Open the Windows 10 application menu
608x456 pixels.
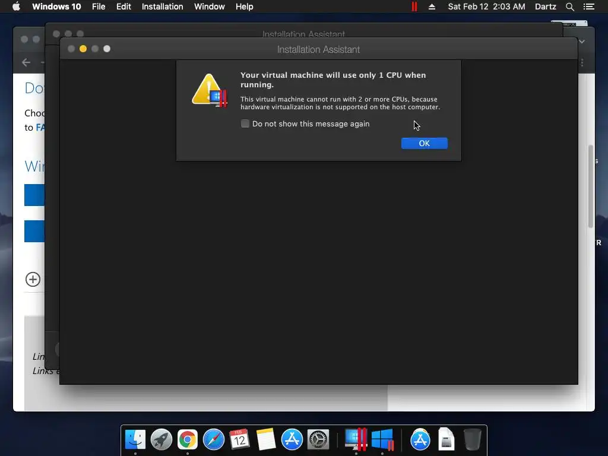tap(56, 7)
